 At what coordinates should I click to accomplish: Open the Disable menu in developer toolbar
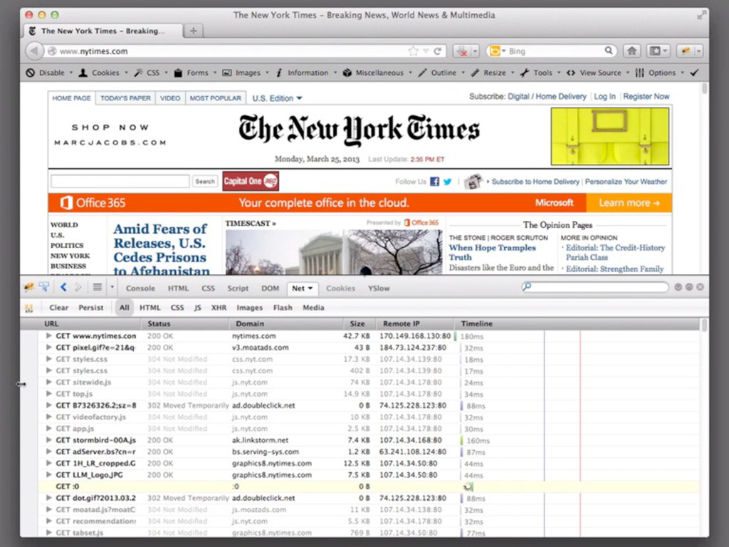point(49,73)
